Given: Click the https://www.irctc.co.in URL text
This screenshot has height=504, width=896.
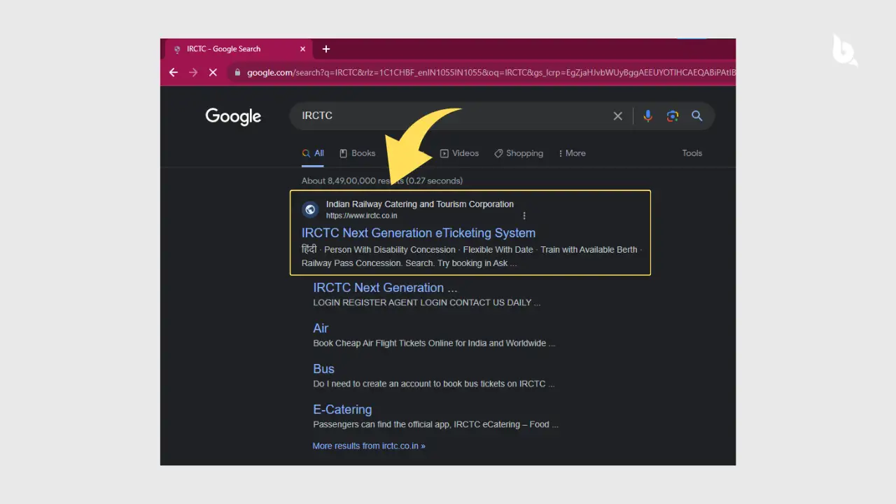Looking at the screenshot, I should click(361, 216).
